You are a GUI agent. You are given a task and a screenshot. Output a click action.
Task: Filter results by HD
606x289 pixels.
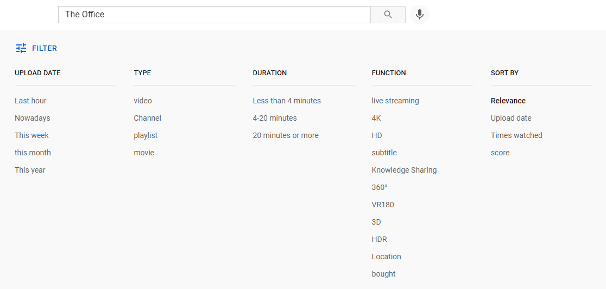[377, 135]
